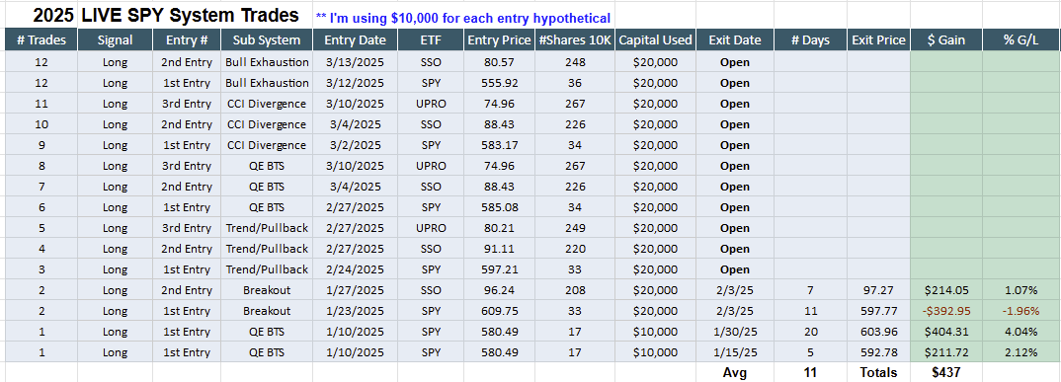Select the 'Entry Price' column header
1061x382 pixels.
(x=499, y=39)
